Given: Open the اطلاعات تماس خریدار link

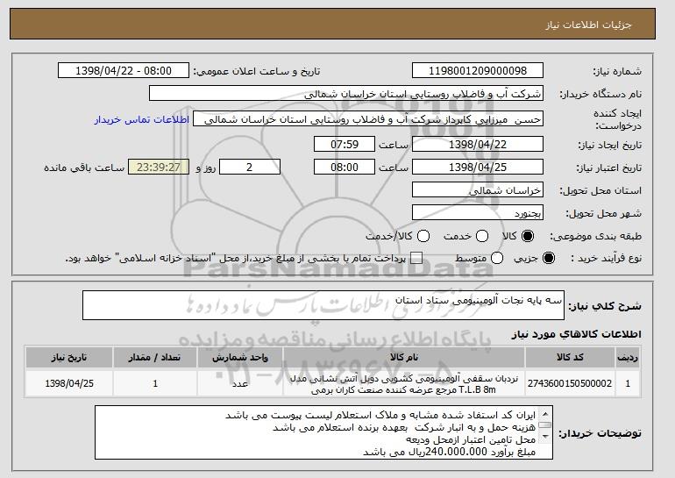Looking at the screenshot, I should click(x=142, y=119).
